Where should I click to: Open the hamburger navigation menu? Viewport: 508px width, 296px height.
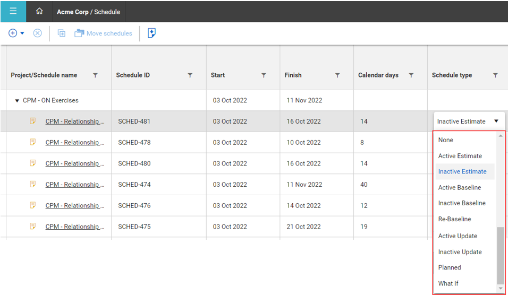pos(13,11)
